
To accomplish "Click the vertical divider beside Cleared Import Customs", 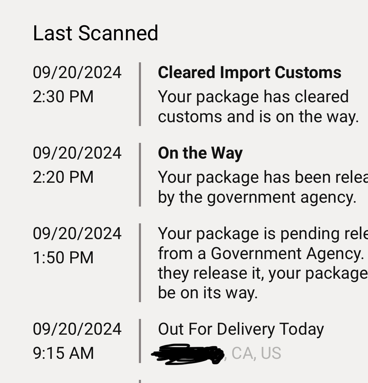I will (x=140, y=94).
